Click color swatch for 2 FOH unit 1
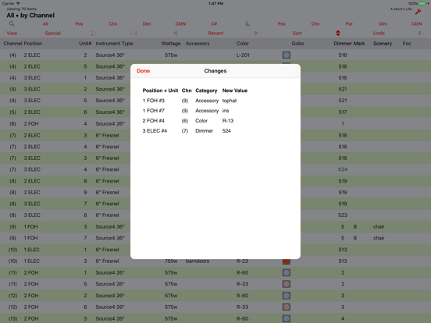 pos(286,273)
